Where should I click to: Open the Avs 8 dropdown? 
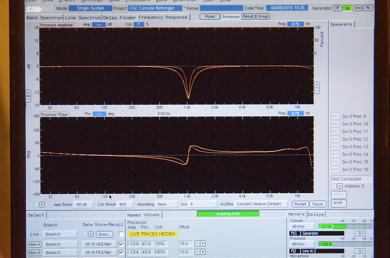point(202,204)
